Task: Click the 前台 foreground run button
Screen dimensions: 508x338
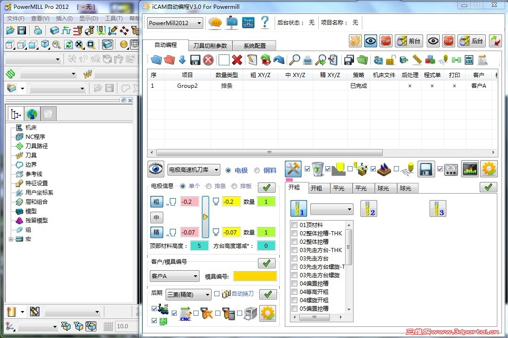Action: click(x=408, y=41)
